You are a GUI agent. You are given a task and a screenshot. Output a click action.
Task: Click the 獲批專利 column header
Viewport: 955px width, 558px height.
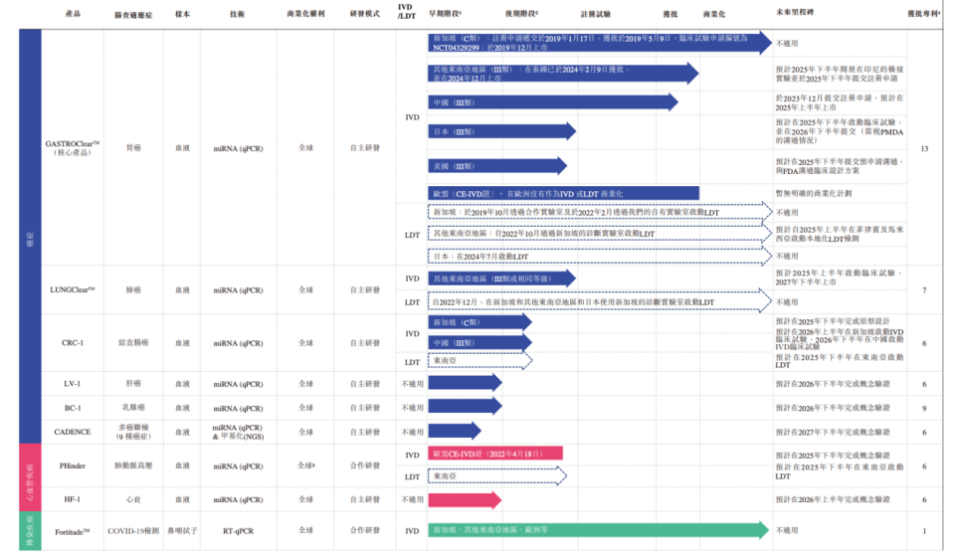point(923,13)
